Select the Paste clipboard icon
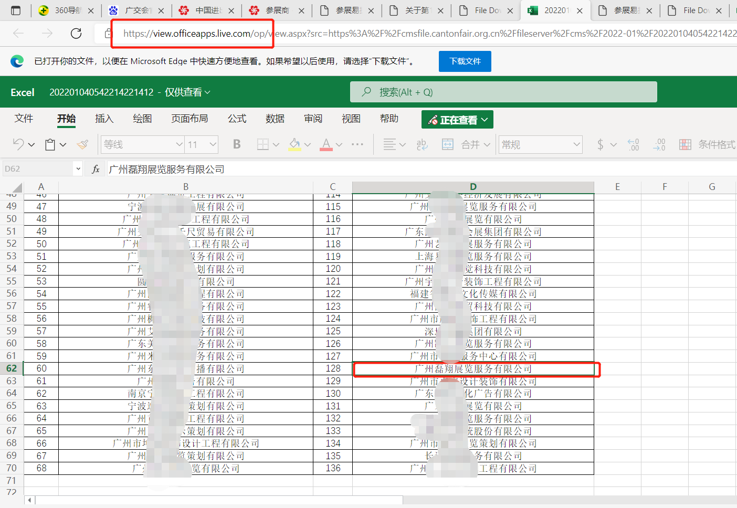 [x=50, y=144]
